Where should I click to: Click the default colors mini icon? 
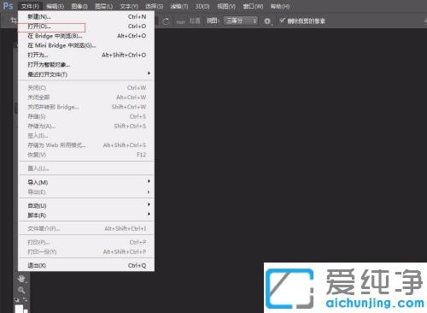(x=17, y=299)
